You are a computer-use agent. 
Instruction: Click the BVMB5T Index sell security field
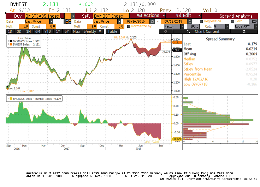coord(111,16)
